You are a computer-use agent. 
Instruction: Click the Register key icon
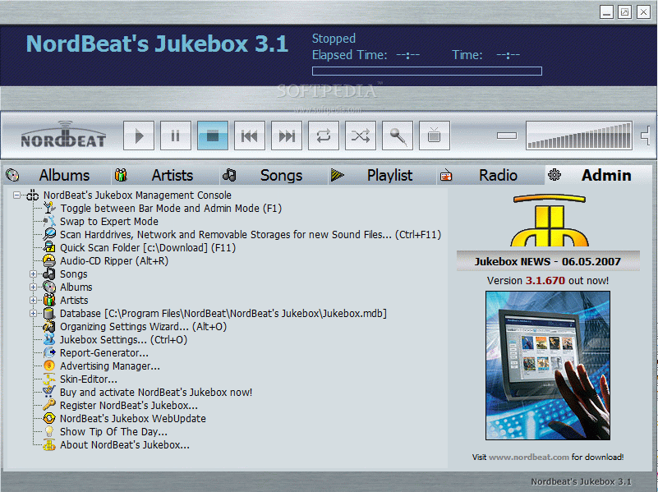coord(49,406)
